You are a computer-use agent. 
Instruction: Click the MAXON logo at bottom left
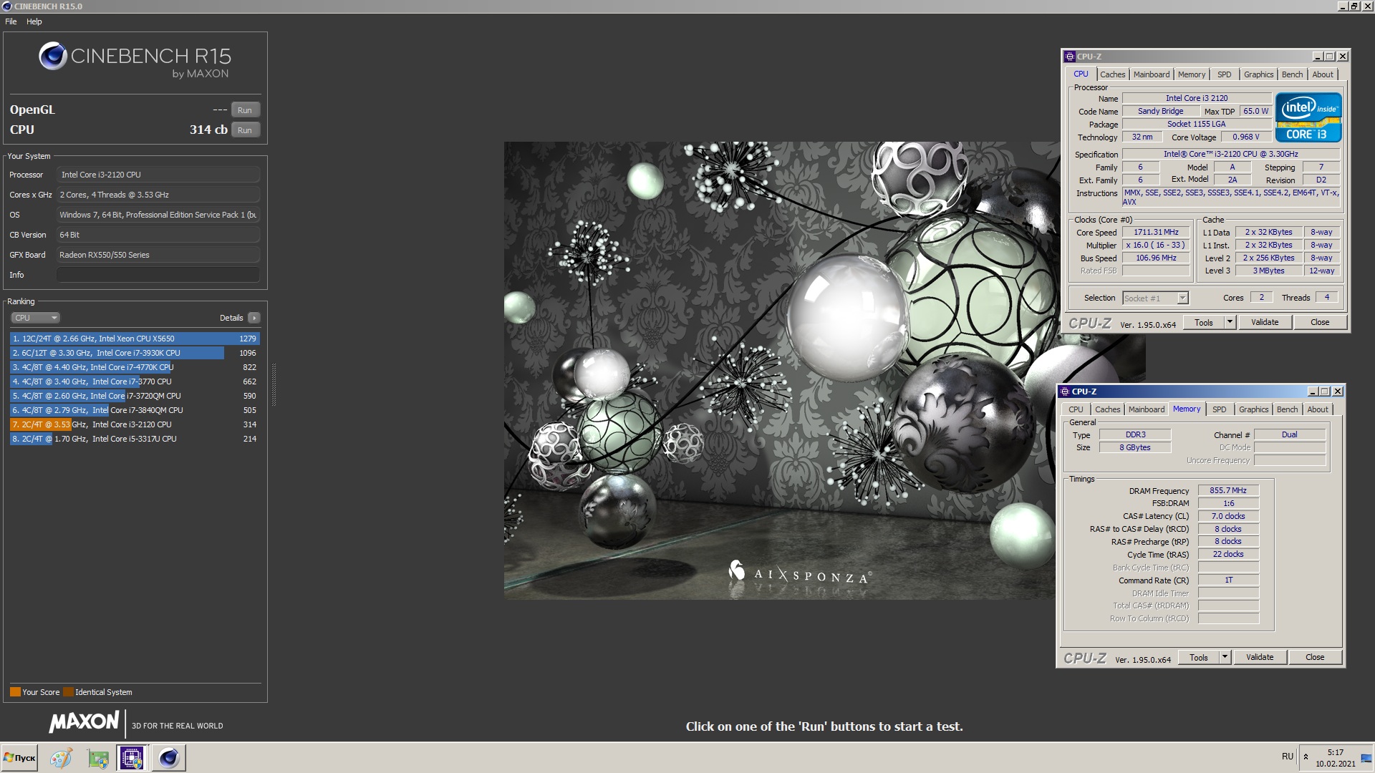[x=84, y=722]
